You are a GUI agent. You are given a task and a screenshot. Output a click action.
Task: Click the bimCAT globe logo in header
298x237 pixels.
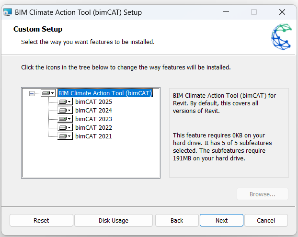281,37
